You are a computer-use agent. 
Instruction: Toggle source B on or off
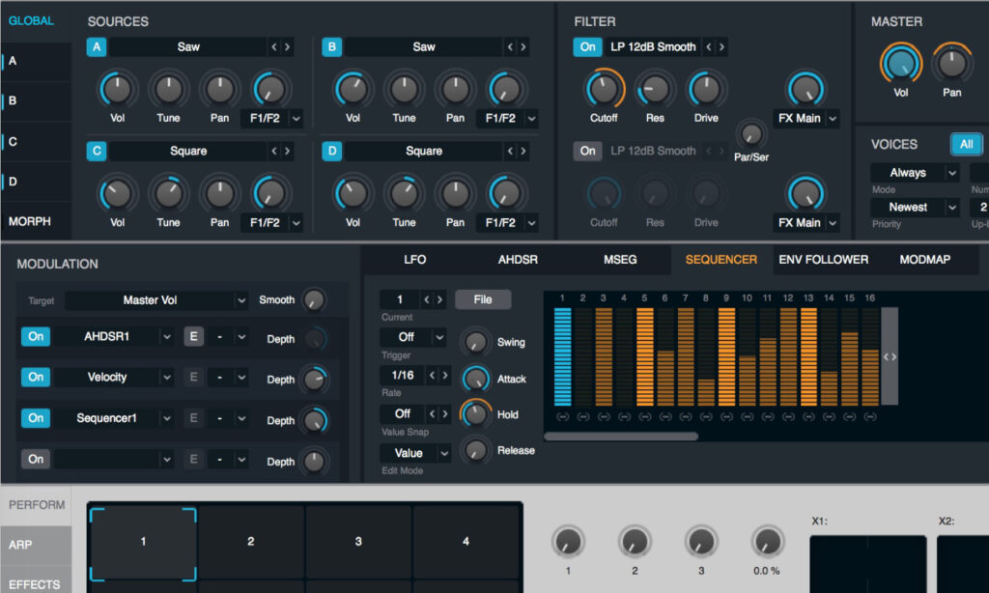coord(332,46)
